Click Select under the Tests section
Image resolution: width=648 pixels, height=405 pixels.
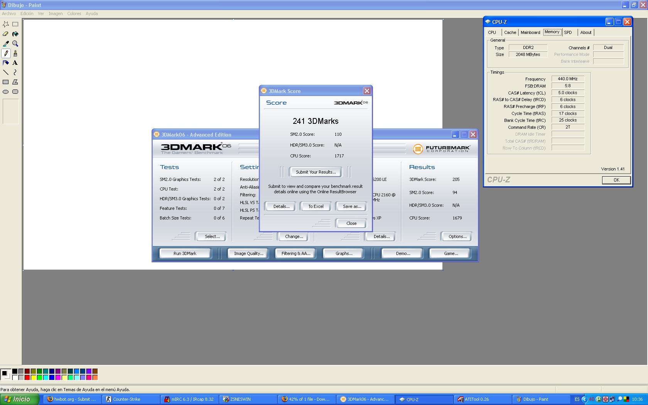click(212, 236)
